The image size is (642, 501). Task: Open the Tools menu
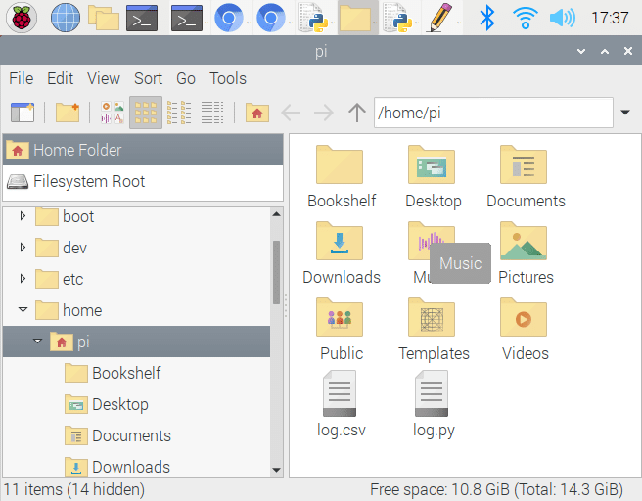pyautogui.click(x=227, y=78)
